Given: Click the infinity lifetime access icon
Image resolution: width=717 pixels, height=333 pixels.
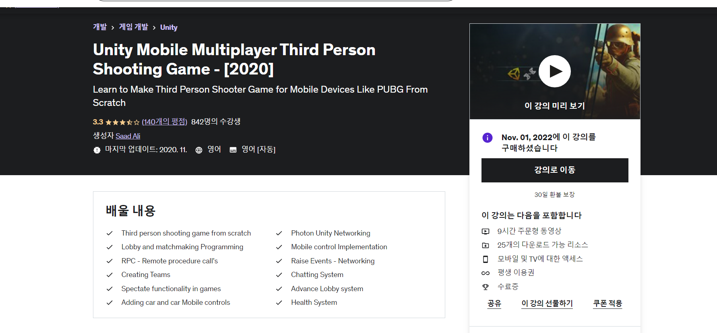Looking at the screenshot, I should tap(486, 273).
